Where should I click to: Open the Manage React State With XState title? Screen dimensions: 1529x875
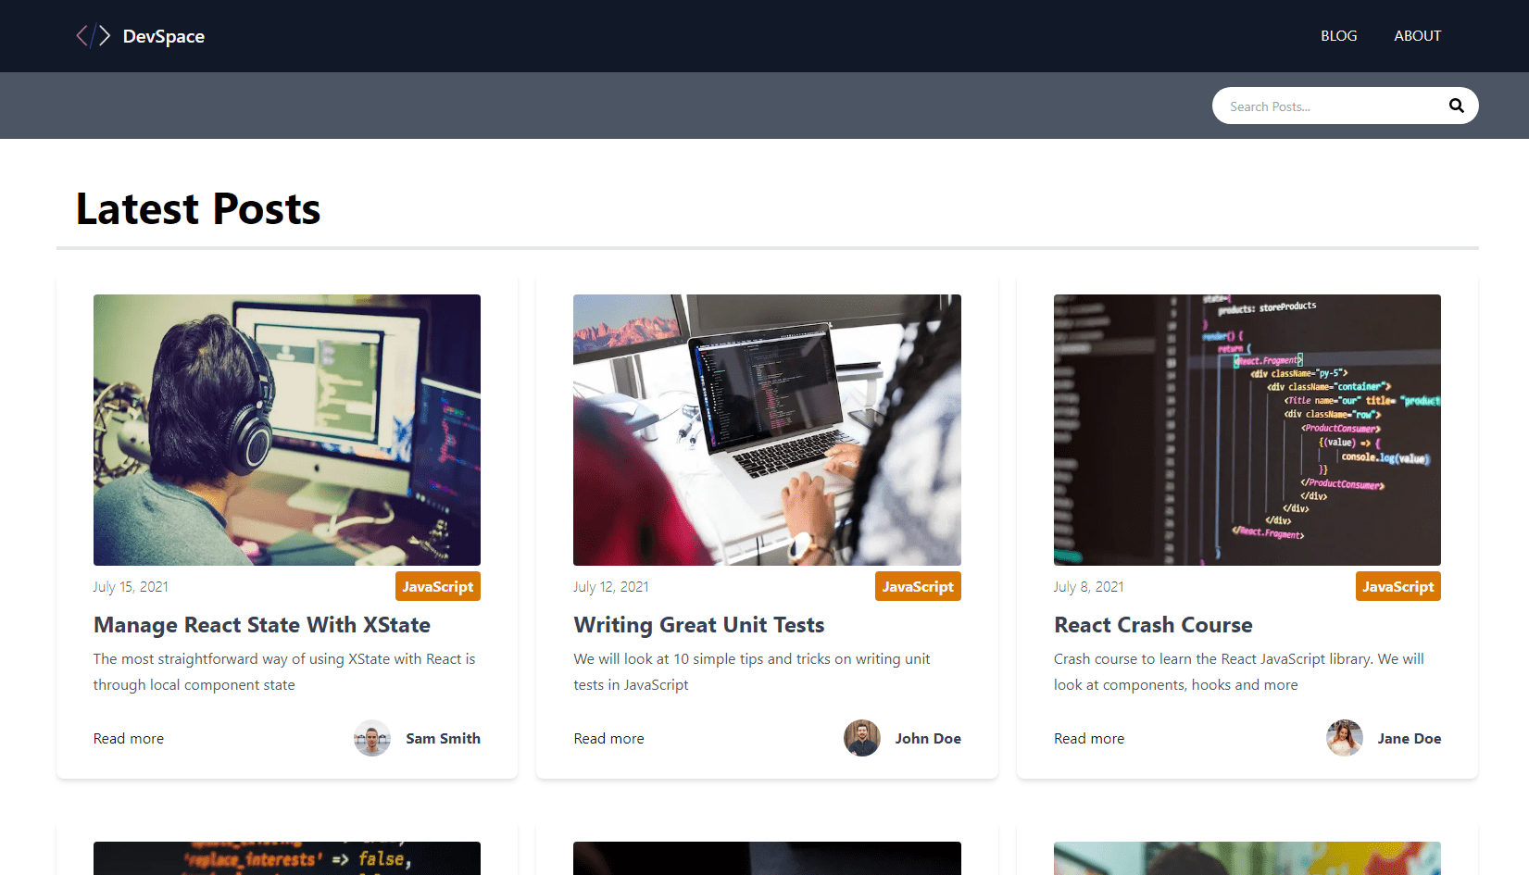tap(262, 625)
